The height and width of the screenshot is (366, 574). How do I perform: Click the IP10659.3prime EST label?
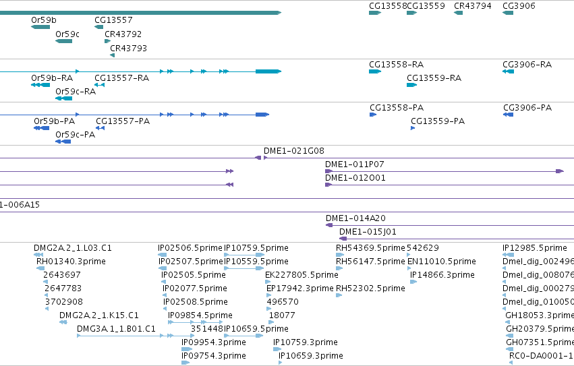click(x=311, y=356)
